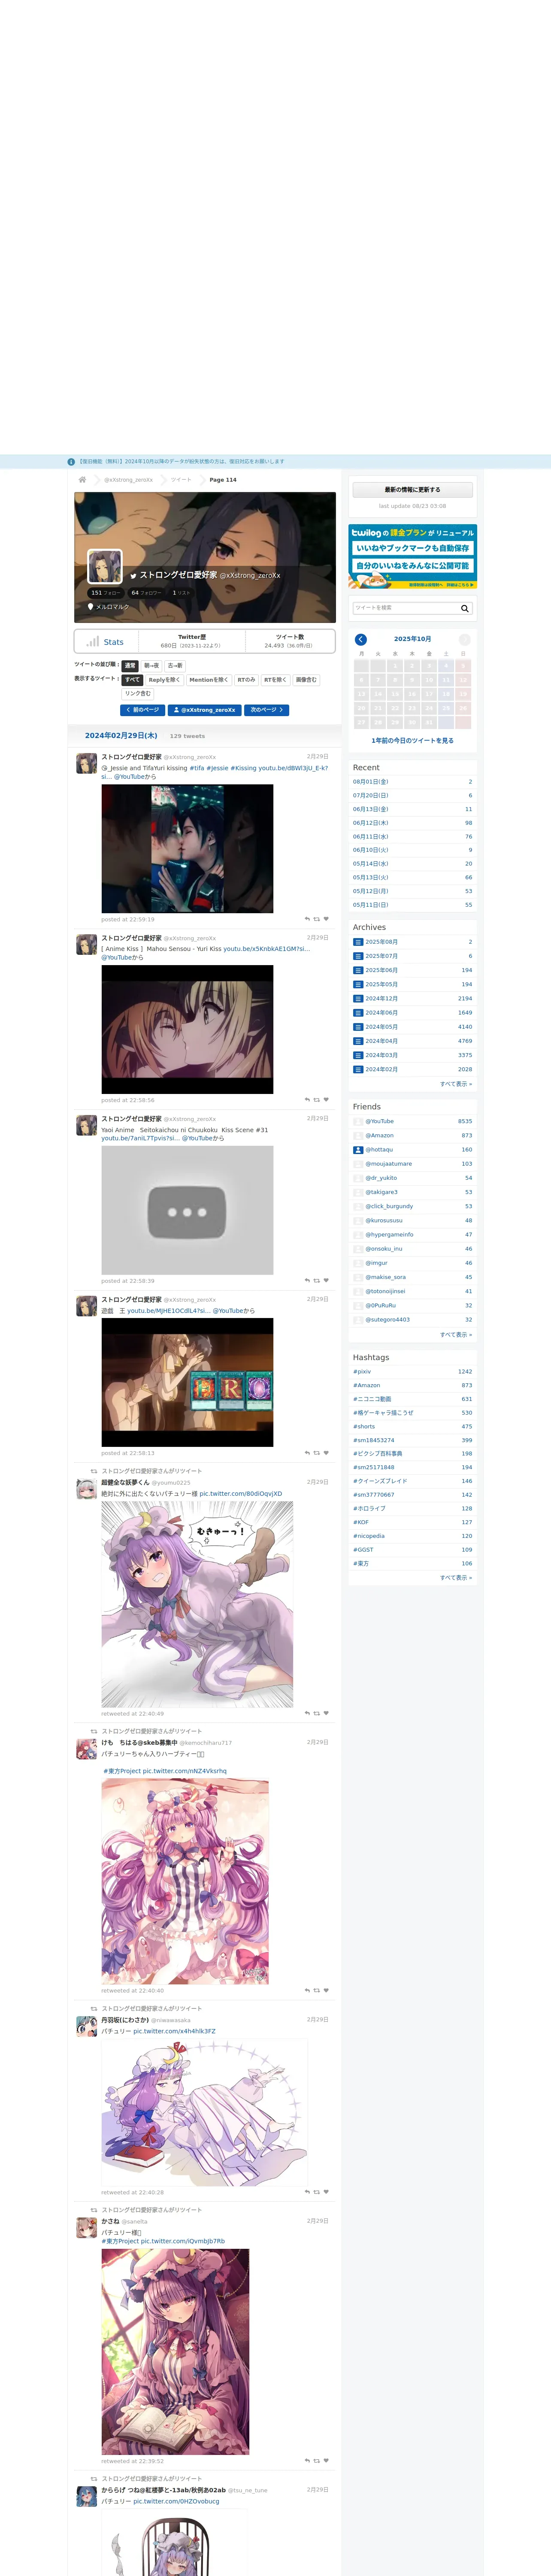This screenshot has width=551, height=2576.
Task: Click the heart under the 22:40:49 retweet
Action: [x=326, y=1713]
